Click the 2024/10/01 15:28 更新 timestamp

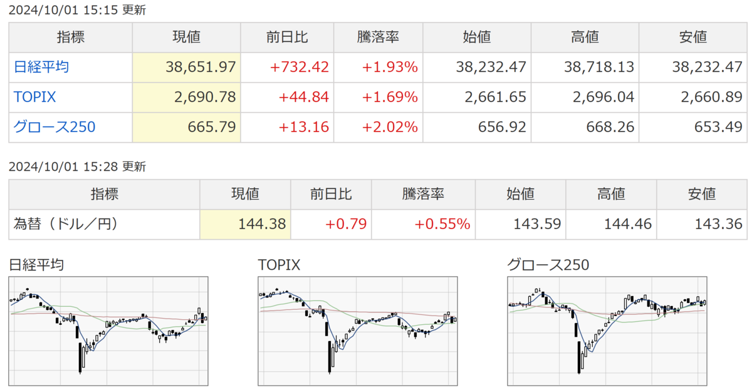[78, 167]
